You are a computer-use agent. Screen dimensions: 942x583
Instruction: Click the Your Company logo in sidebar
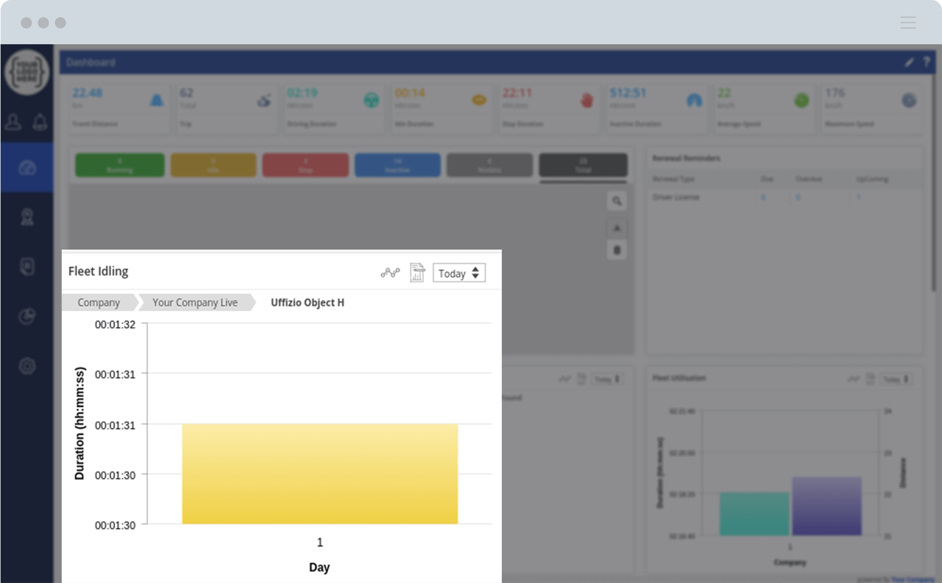pyautogui.click(x=27, y=72)
